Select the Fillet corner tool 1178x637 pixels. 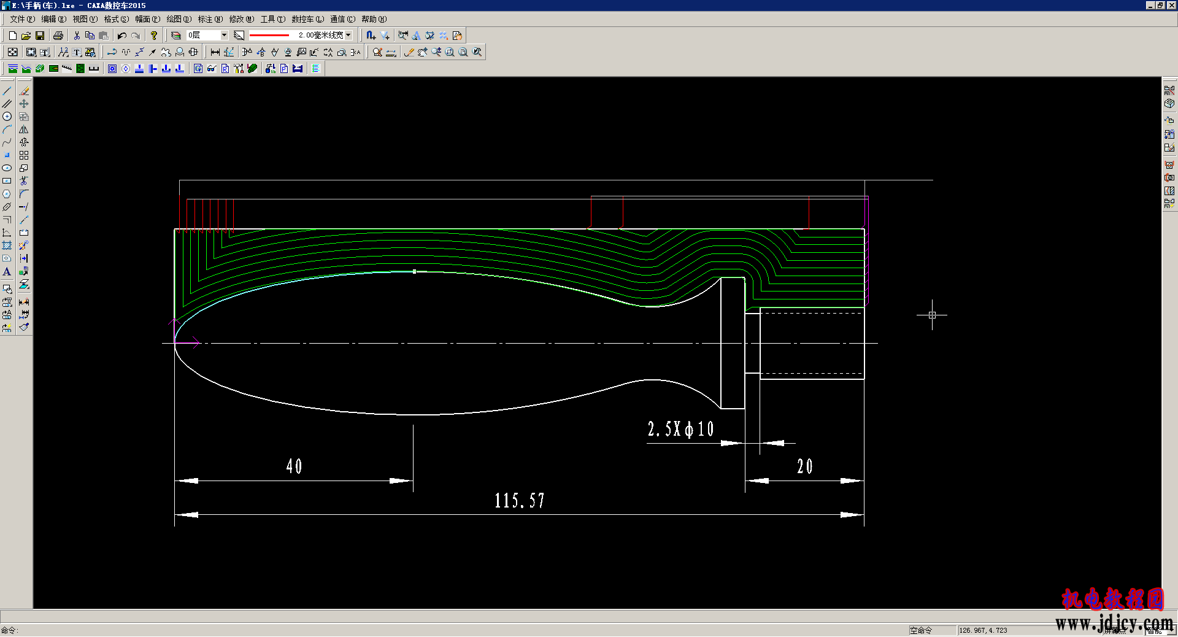tap(24, 194)
